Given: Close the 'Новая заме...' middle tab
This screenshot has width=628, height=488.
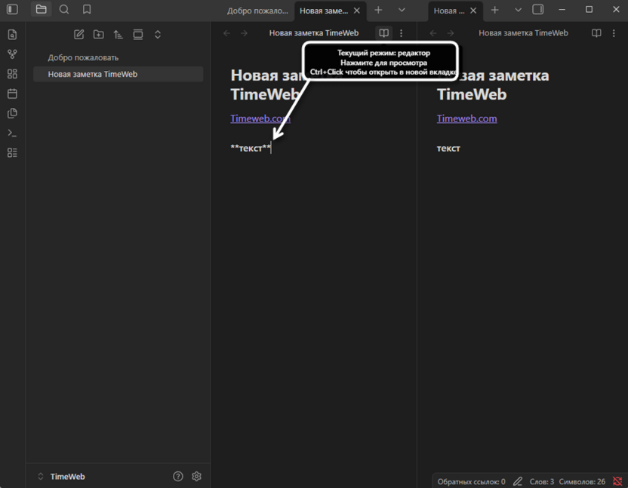Looking at the screenshot, I should pyautogui.click(x=356, y=11).
